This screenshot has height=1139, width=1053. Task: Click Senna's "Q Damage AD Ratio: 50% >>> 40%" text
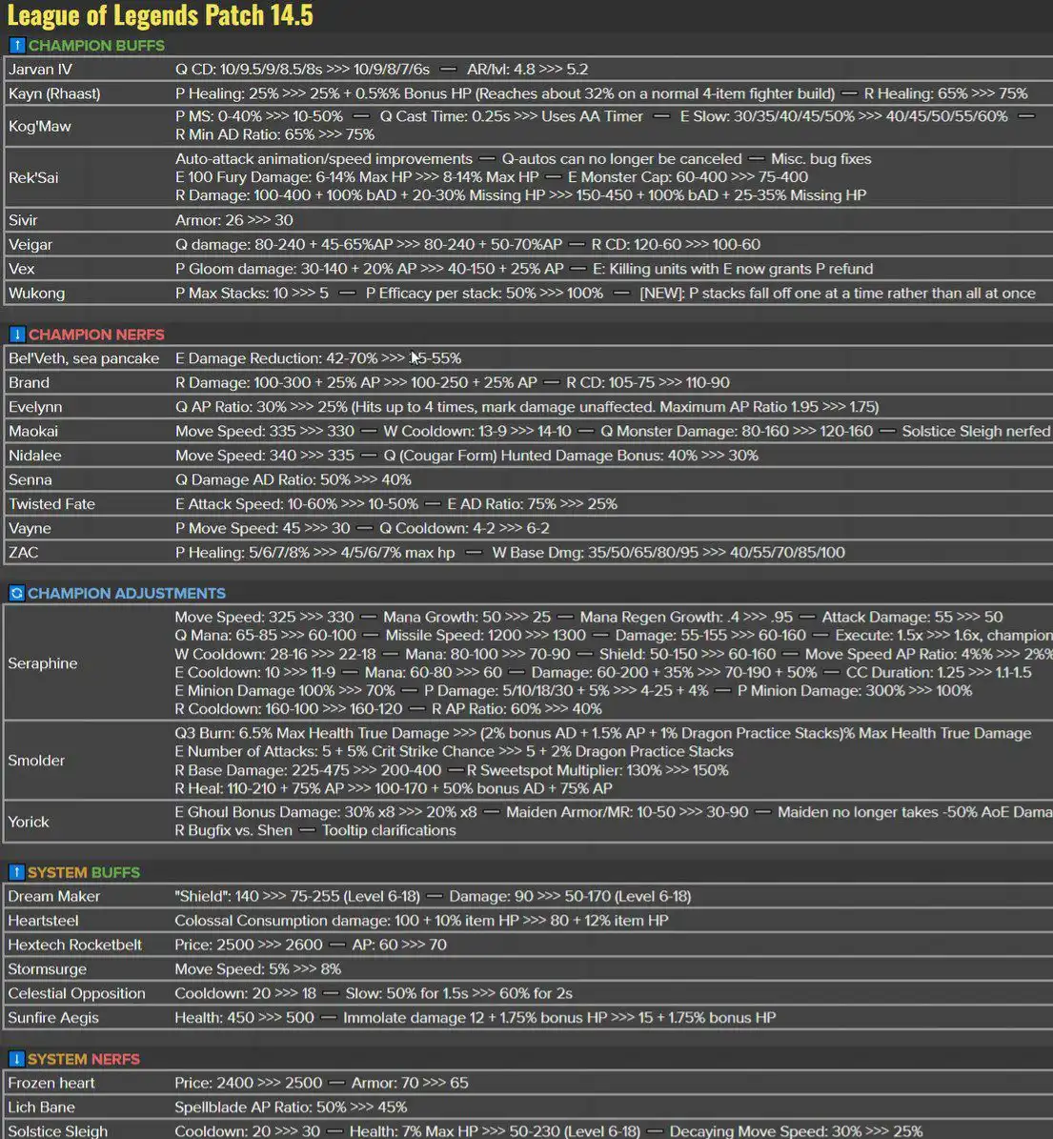tap(294, 479)
